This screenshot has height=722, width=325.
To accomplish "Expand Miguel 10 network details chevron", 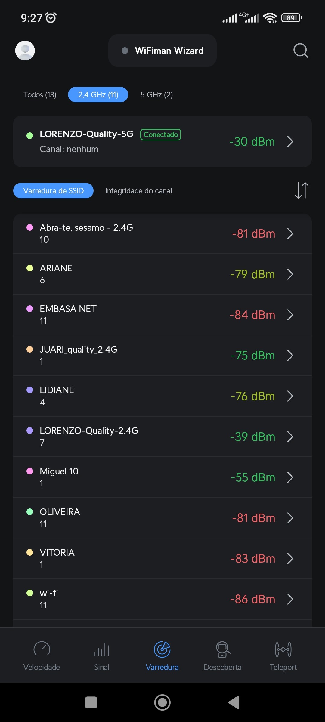I will tap(290, 477).
